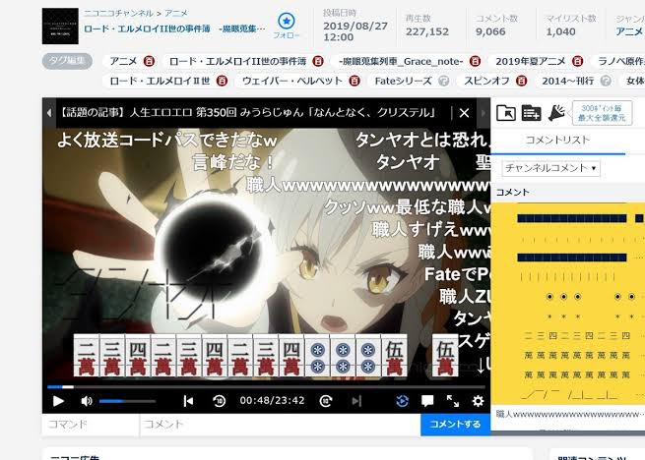Open ウェイバー・ベルベット tag

tap(292, 81)
